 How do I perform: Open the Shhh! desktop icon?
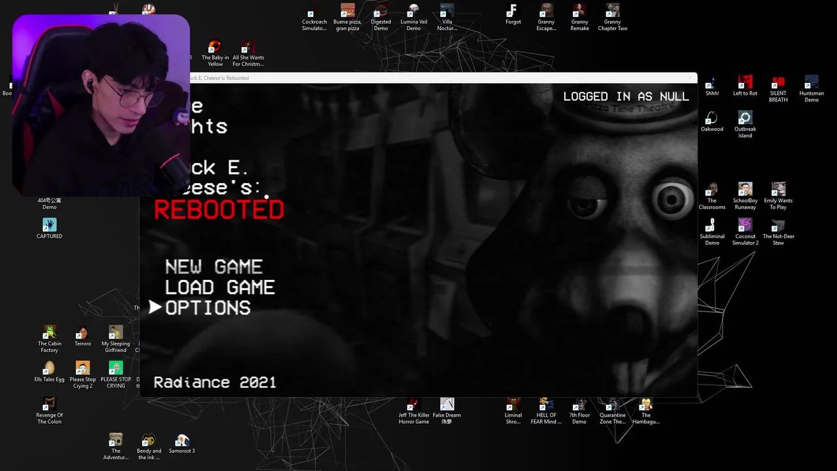[x=712, y=86]
